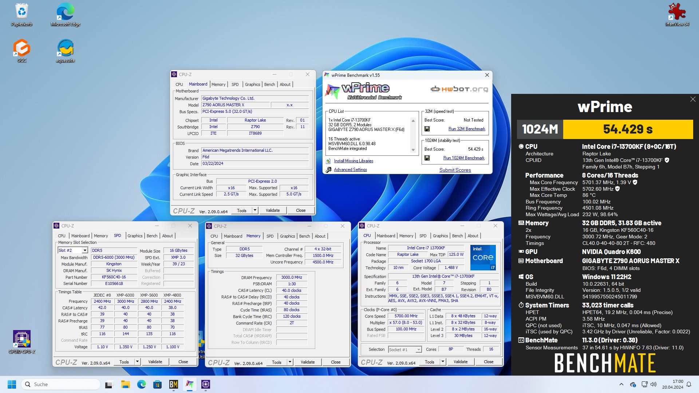Open Task View in the taskbar
Screen dimensions: 699x393
coord(109,384)
